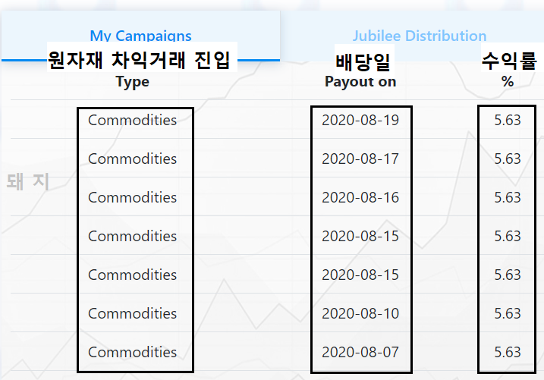Sort by the Payout on column header

tap(360, 82)
